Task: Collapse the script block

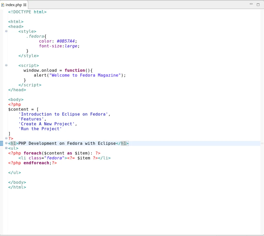Action: coord(6,65)
